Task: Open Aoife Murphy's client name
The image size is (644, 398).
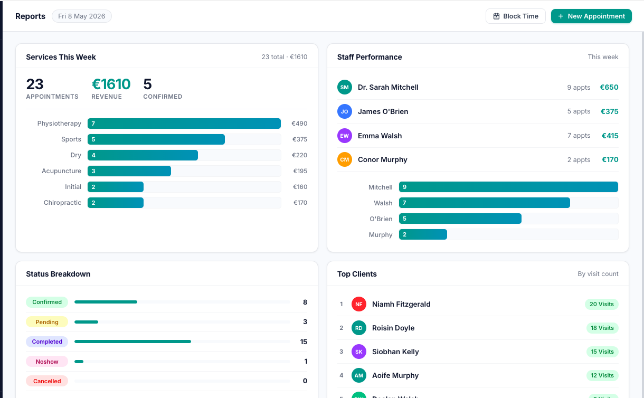Action: click(x=395, y=375)
